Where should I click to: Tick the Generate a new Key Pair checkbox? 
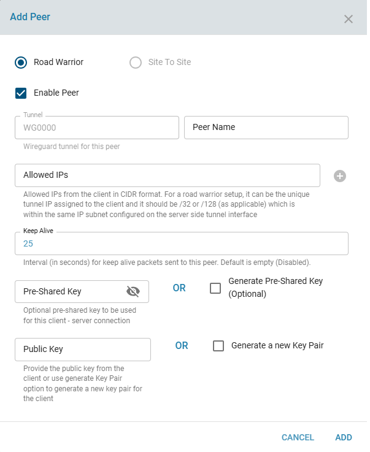point(218,346)
